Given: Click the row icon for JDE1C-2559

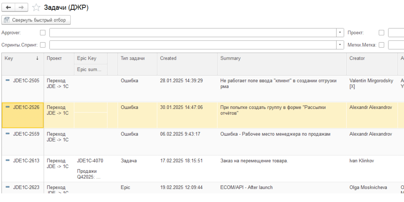Looking at the screenshot, I should tap(7, 134).
